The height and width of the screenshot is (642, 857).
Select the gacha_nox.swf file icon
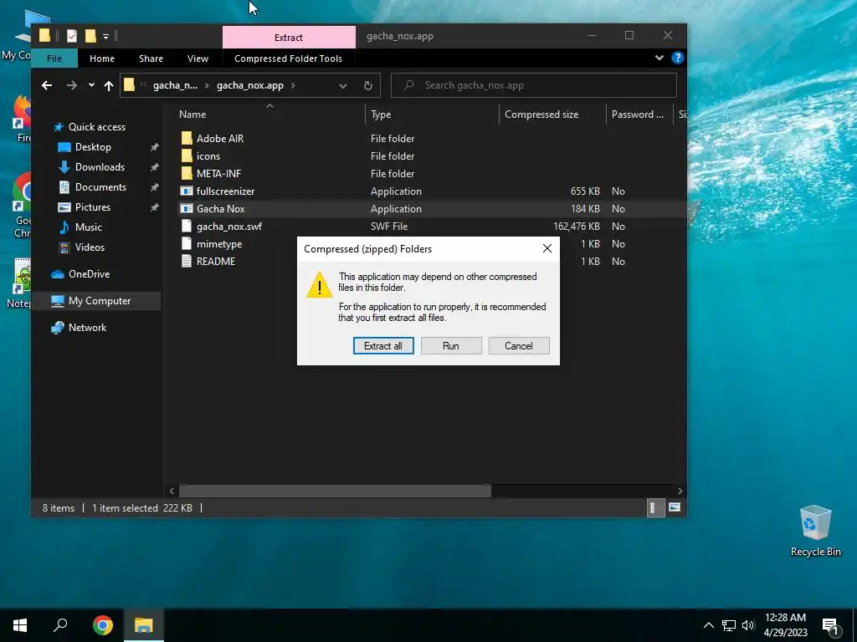coord(187,226)
